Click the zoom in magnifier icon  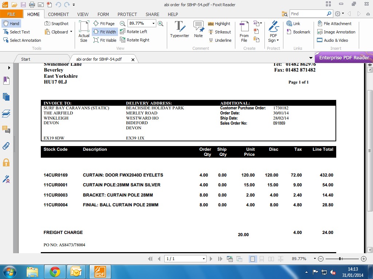[x=161, y=24]
